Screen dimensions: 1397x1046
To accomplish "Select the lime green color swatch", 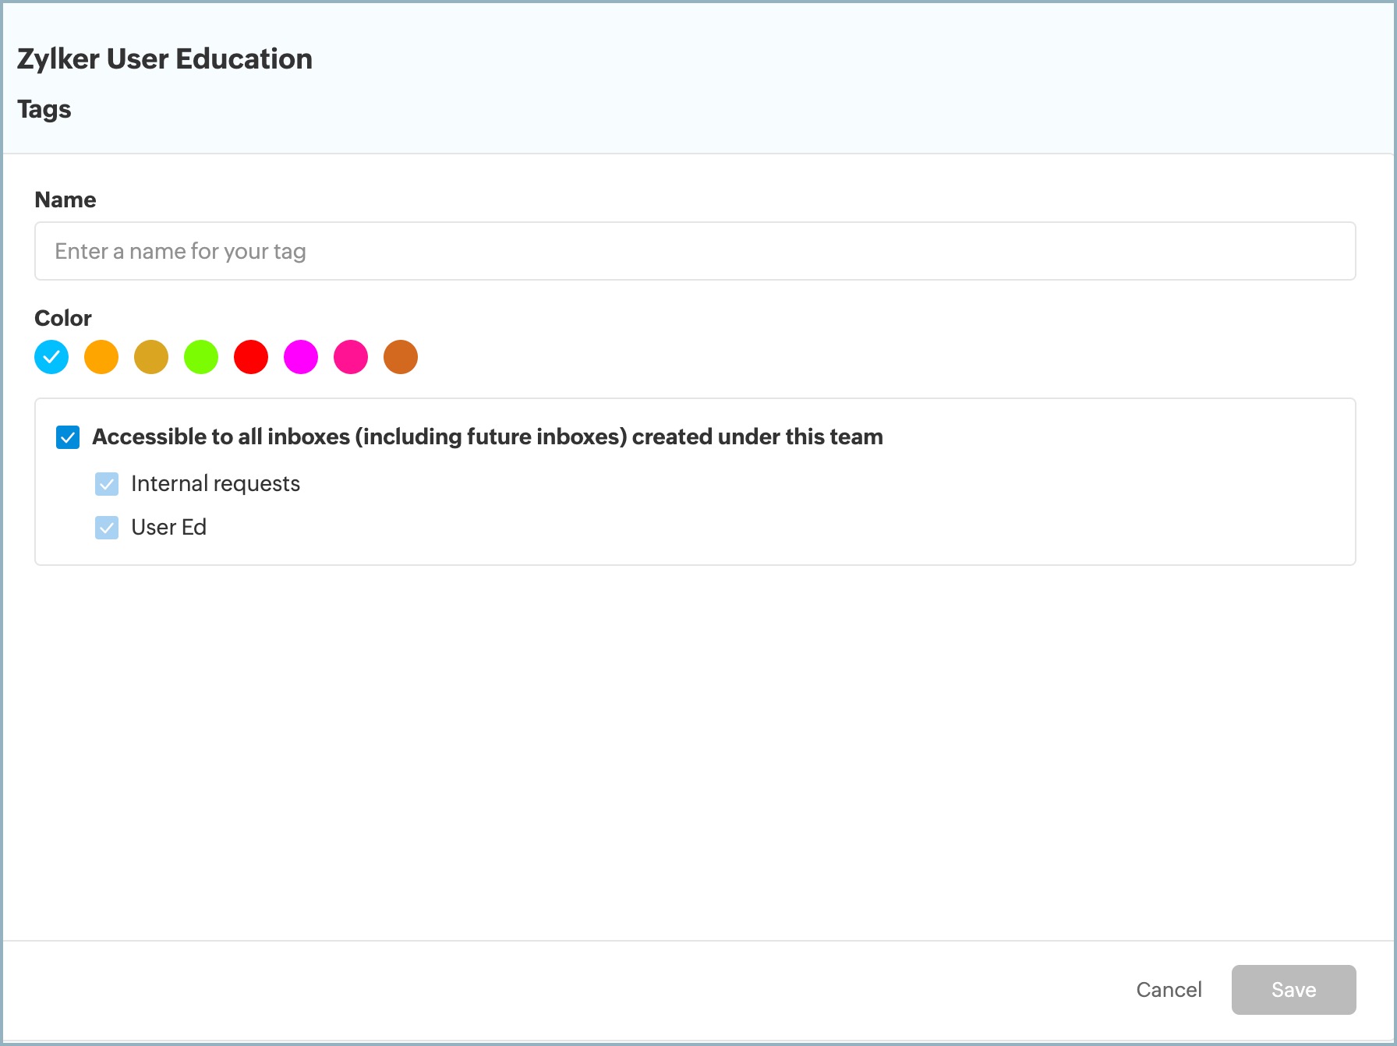I will (201, 357).
